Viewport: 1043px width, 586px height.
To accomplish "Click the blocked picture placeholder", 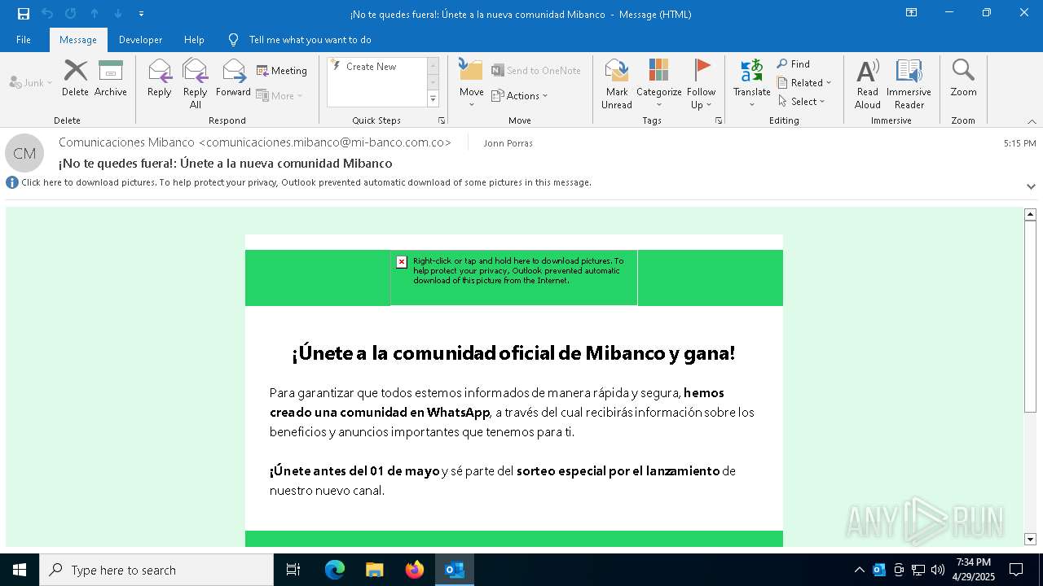I will coord(513,278).
